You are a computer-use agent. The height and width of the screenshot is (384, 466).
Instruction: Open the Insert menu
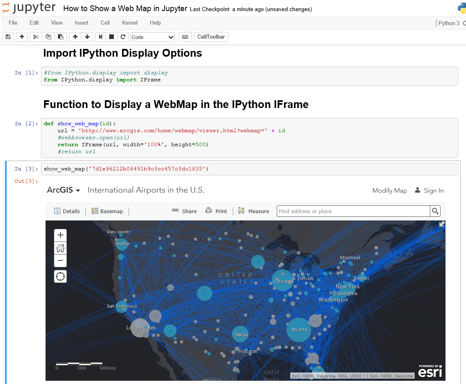pyautogui.click(x=81, y=23)
